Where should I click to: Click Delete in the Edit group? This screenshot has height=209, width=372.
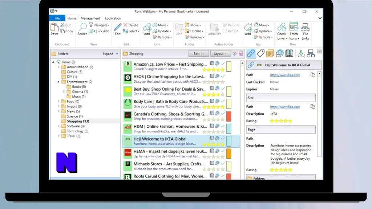(131, 25)
